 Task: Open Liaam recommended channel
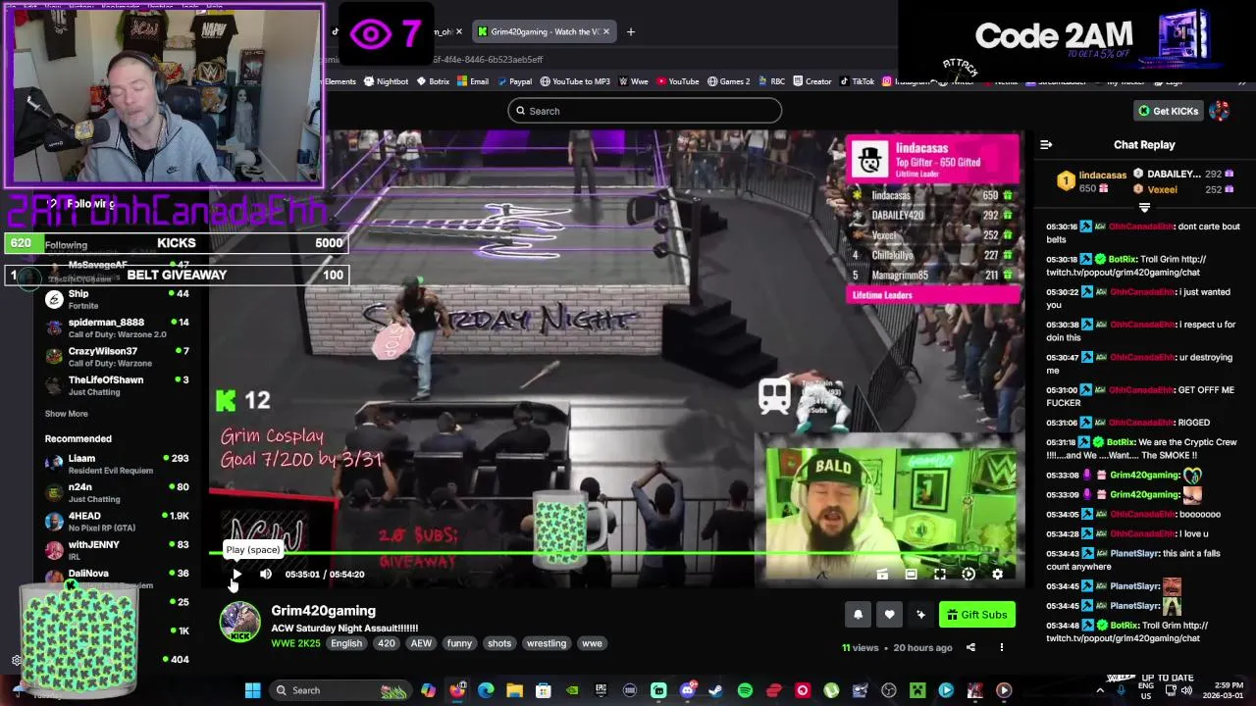116,464
